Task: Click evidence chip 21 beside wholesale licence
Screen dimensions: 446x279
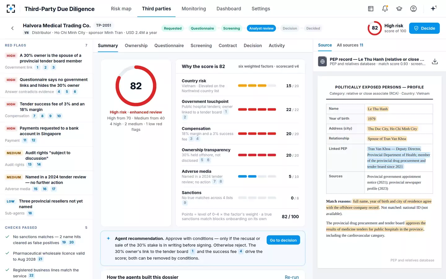Action: [x=40, y=259]
